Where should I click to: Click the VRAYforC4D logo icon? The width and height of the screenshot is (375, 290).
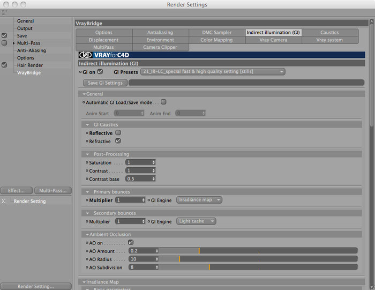(85, 55)
